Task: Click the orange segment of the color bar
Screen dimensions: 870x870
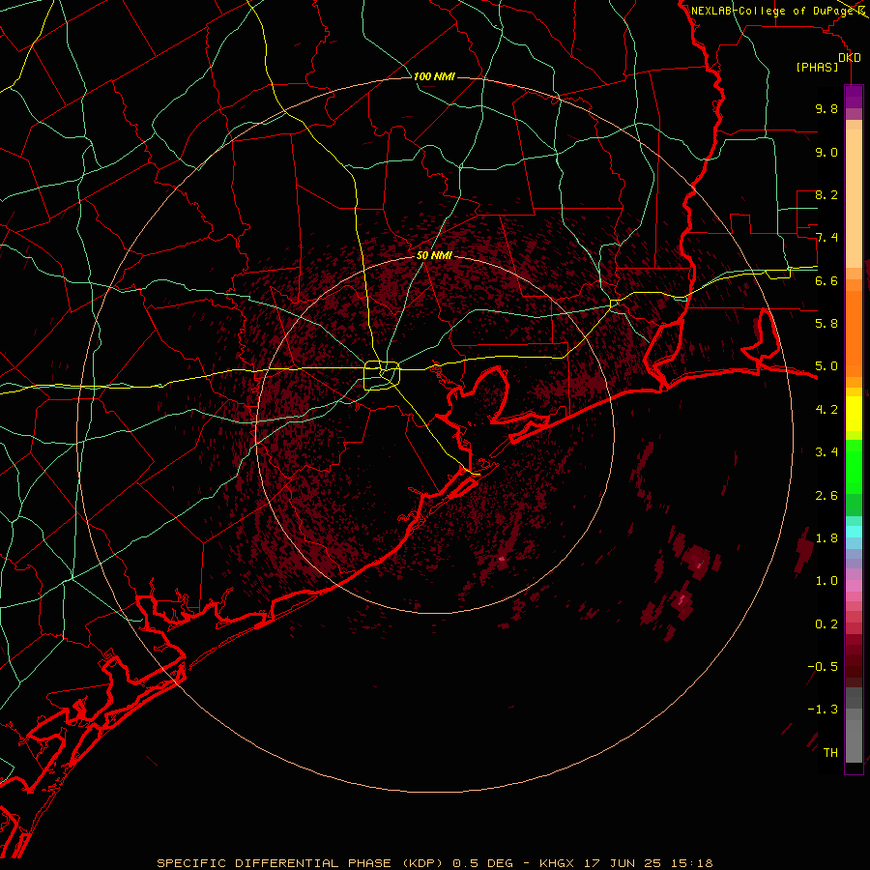Action: (854, 333)
